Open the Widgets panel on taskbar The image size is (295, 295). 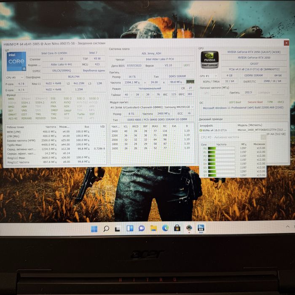click(130, 228)
